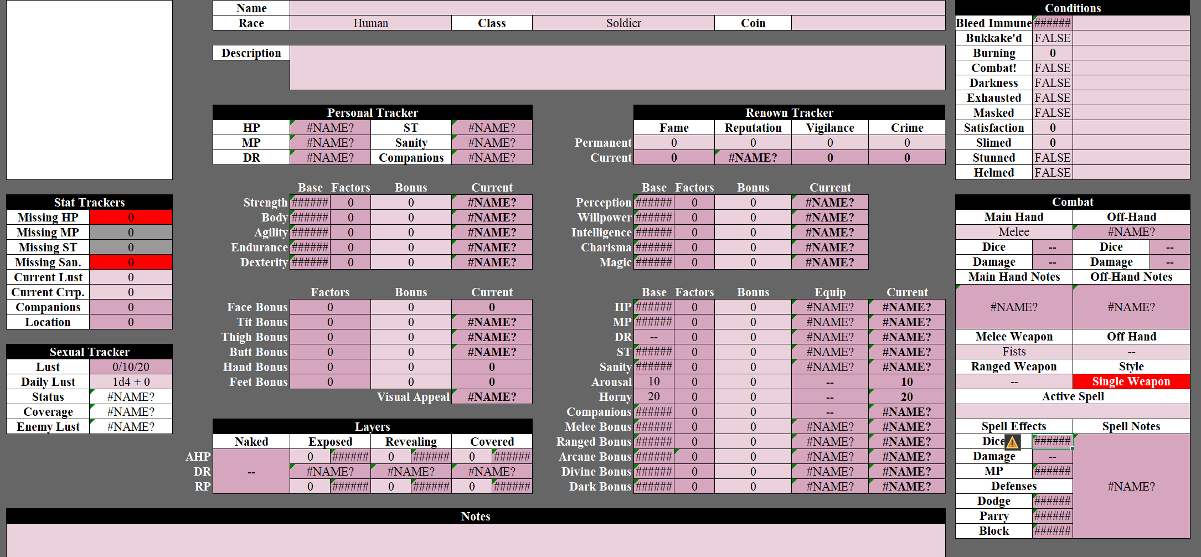
Task: Click the ST value in Personal Tracker
Action: [492, 127]
